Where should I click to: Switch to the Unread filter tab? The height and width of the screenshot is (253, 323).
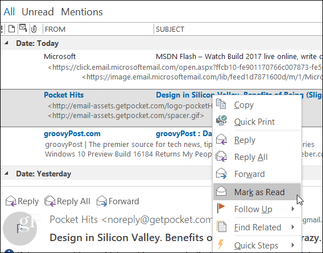[38, 12]
